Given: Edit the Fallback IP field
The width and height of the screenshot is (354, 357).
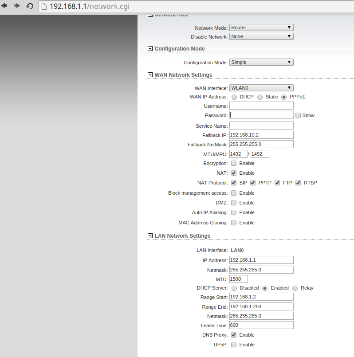Looking at the screenshot, I should point(261,135).
